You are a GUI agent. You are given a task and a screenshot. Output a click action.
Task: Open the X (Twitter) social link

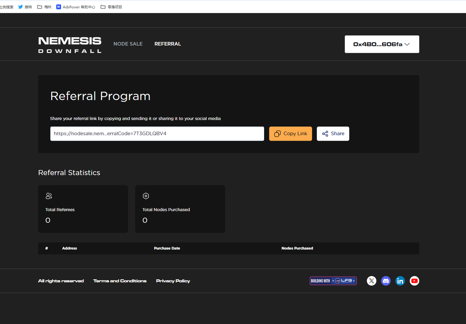click(372, 281)
